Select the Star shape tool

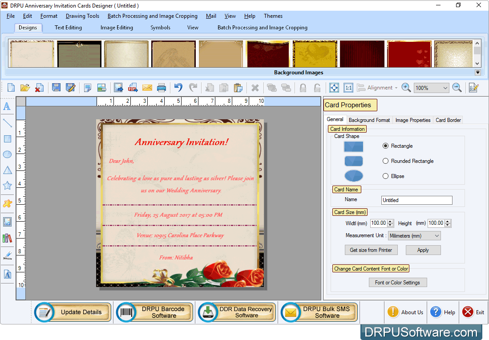7,186
